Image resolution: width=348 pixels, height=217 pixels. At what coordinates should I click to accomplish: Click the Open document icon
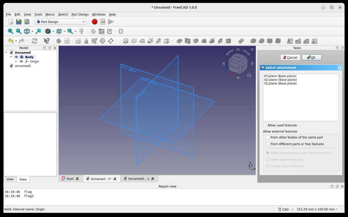19,22
